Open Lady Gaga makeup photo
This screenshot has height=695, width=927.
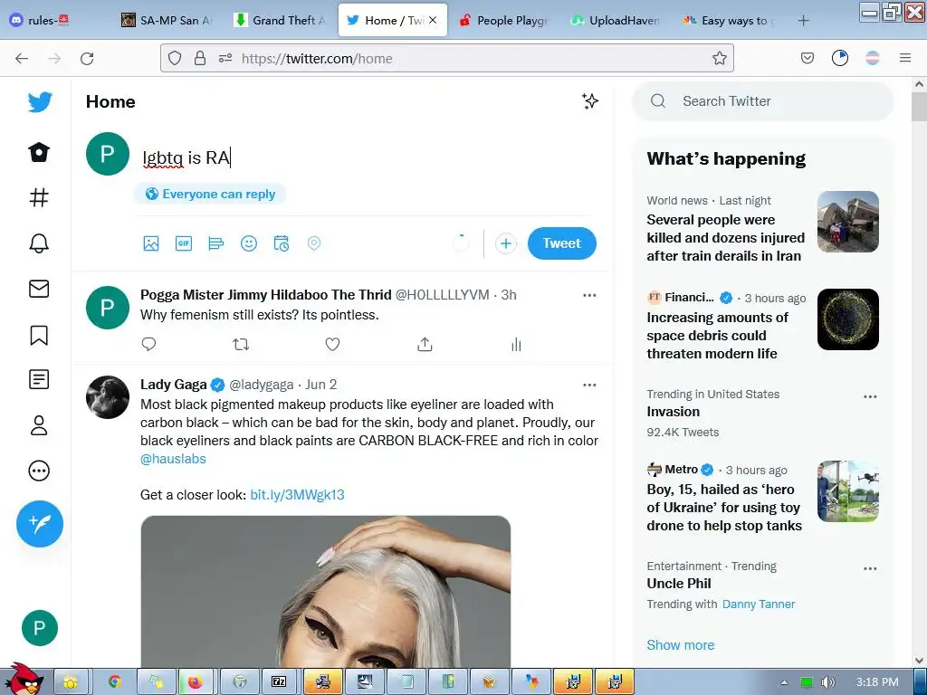pyautogui.click(x=326, y=592)
